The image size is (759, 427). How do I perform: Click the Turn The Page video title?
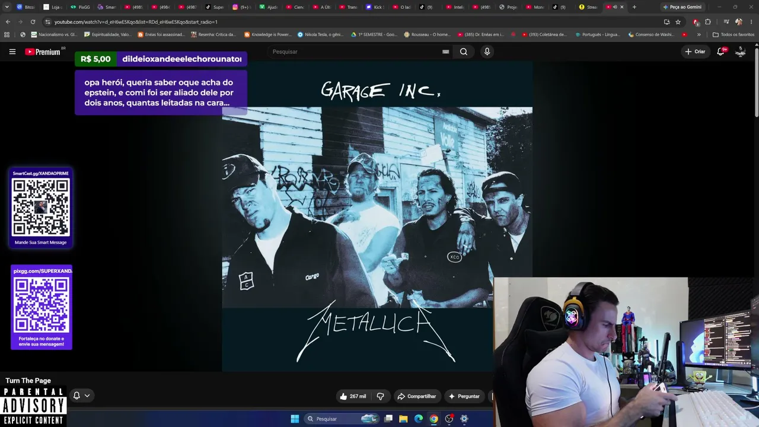tap(28, 381)
